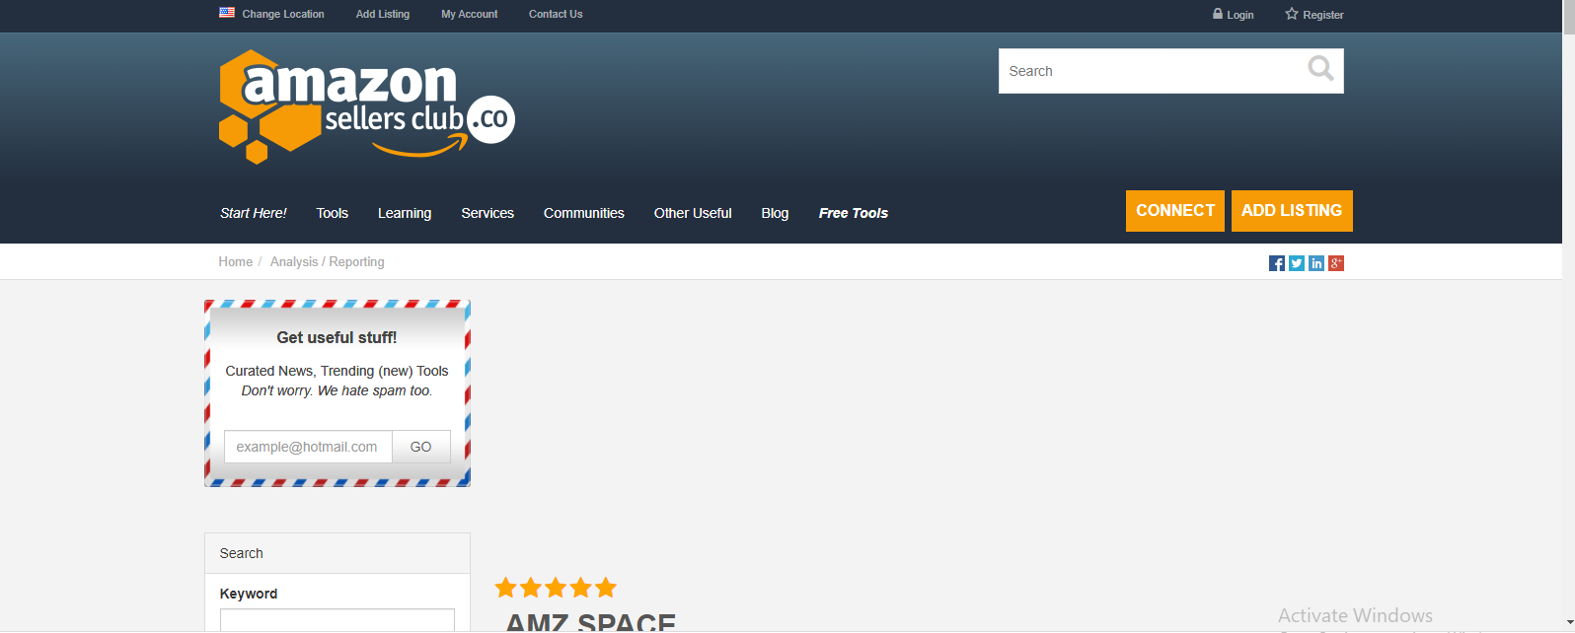The image size is (1575, 633).
Task: Click the Register star icon
Action: click(1292, 14)
